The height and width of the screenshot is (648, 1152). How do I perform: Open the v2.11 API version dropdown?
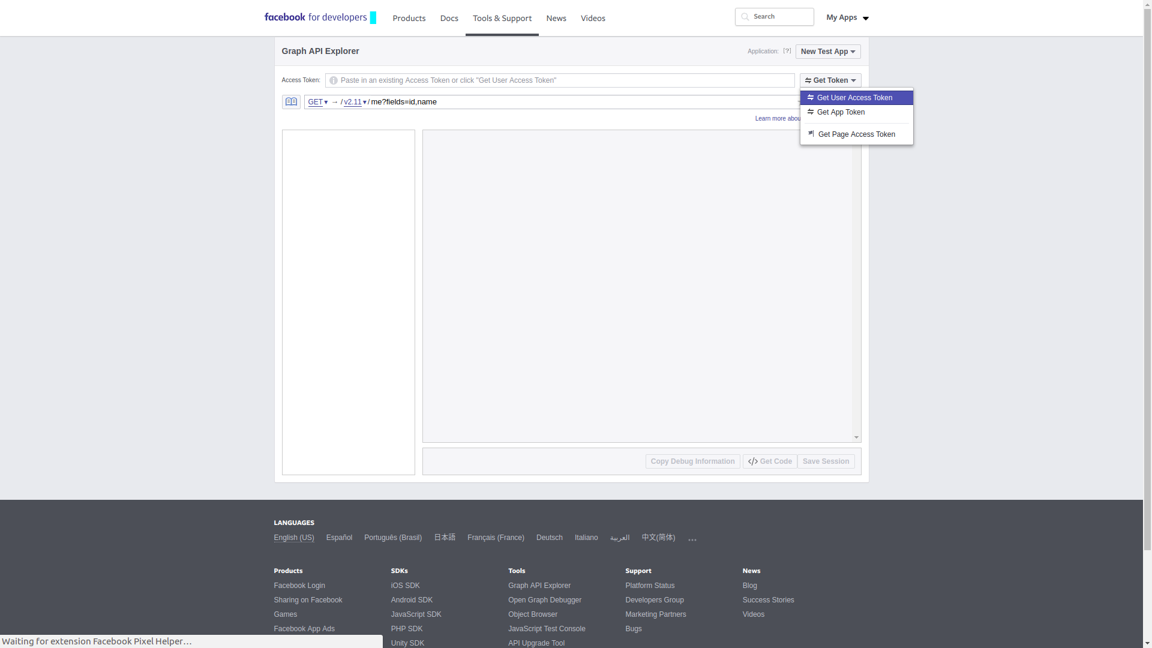[355, 102]
